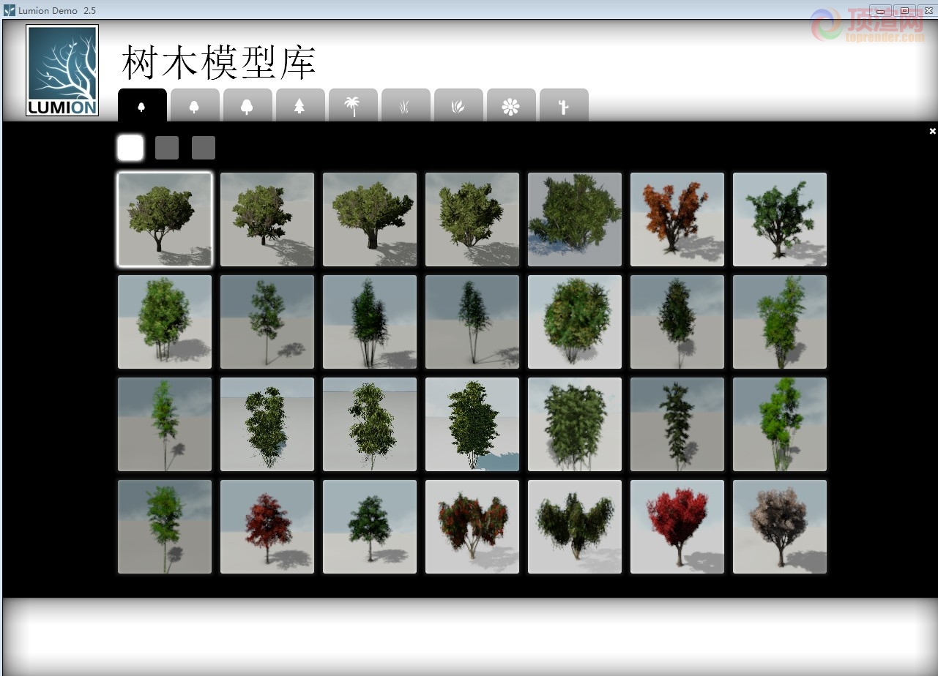The width and height of the screenshot is (938, 676).
Task: Pick the small dark green tree, third in bottom row
Action: 370,527
